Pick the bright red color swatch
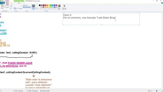This screenshot has width=163, height=92. 45,5
